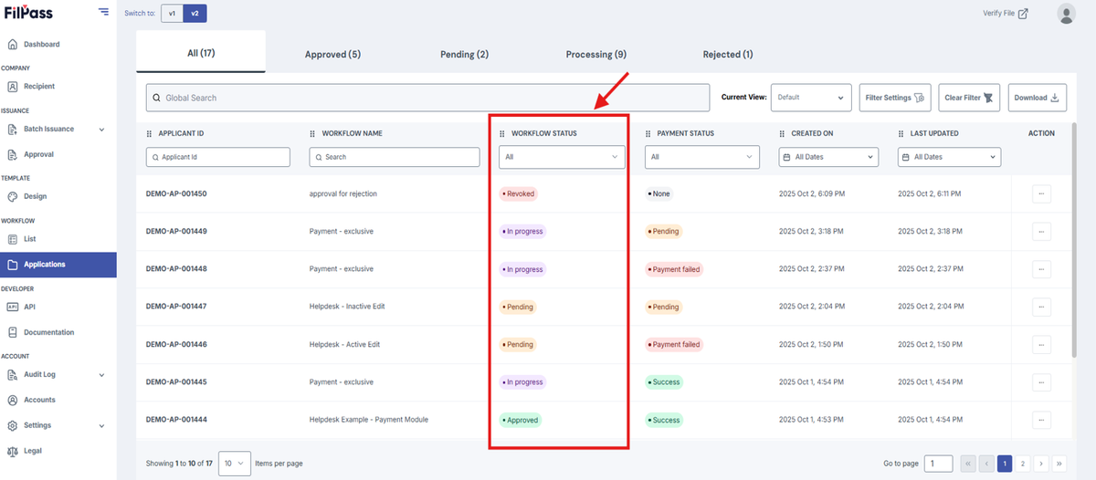Open Design template page
Image resolution: width=1096 pixels, height=480 pixels.
(35, 196)
